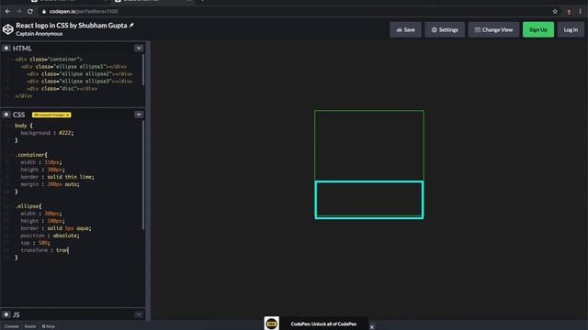This screenshot has height=330, width=588.
Task: Click the browser profile avatar
Action: coord(569,12)
